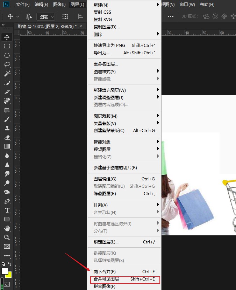Image resolution: width=236 pixels, height=290 pixels.
Task: Click the 3D pan mode icon
Action: coord(224,16)
